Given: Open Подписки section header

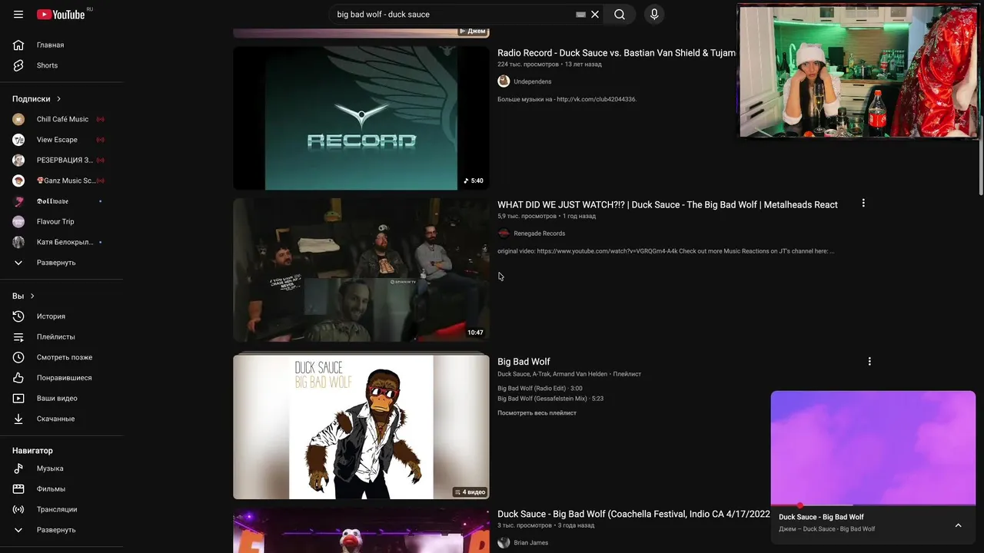Looking at the screenshot, I should pos(37,98).
